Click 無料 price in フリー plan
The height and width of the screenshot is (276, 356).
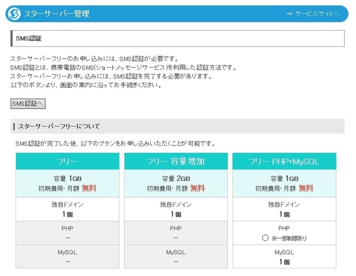(x=89, y=188)
